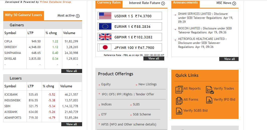Viewport: 267px width, 130px height.
Task: Click View all under Gainers table
Action: coord(72,71)
